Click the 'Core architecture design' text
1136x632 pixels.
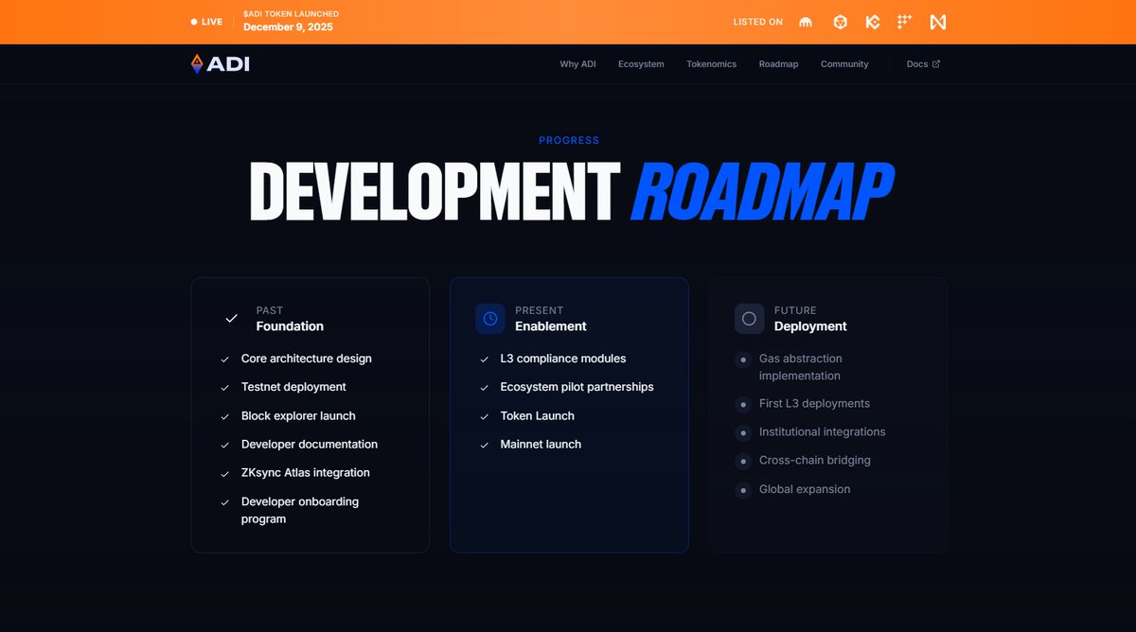click(307, 359)
